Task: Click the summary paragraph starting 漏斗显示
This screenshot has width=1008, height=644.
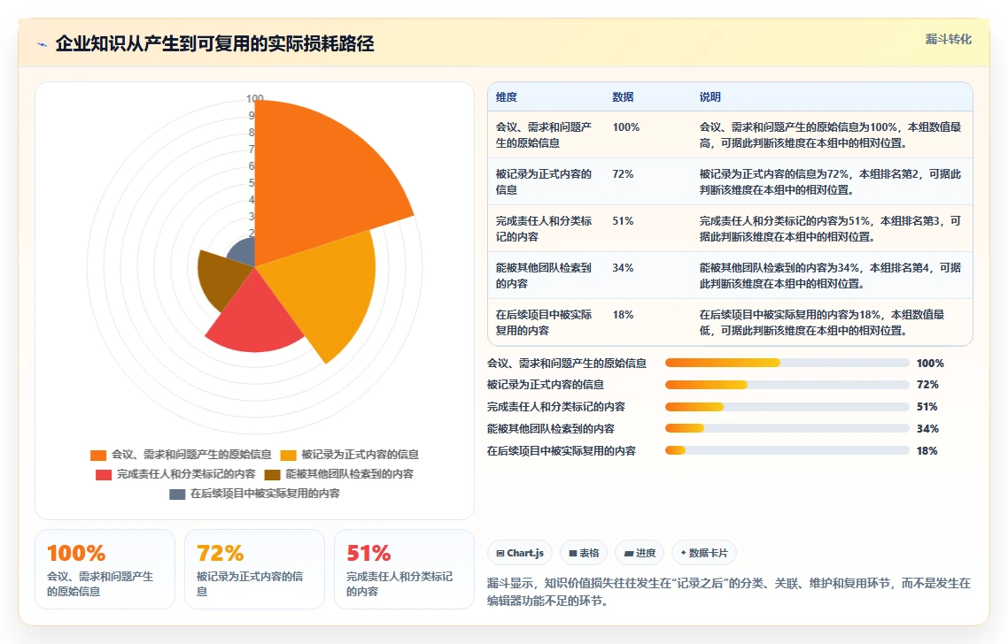Action: pyautogui.click(x=728, y=592)
